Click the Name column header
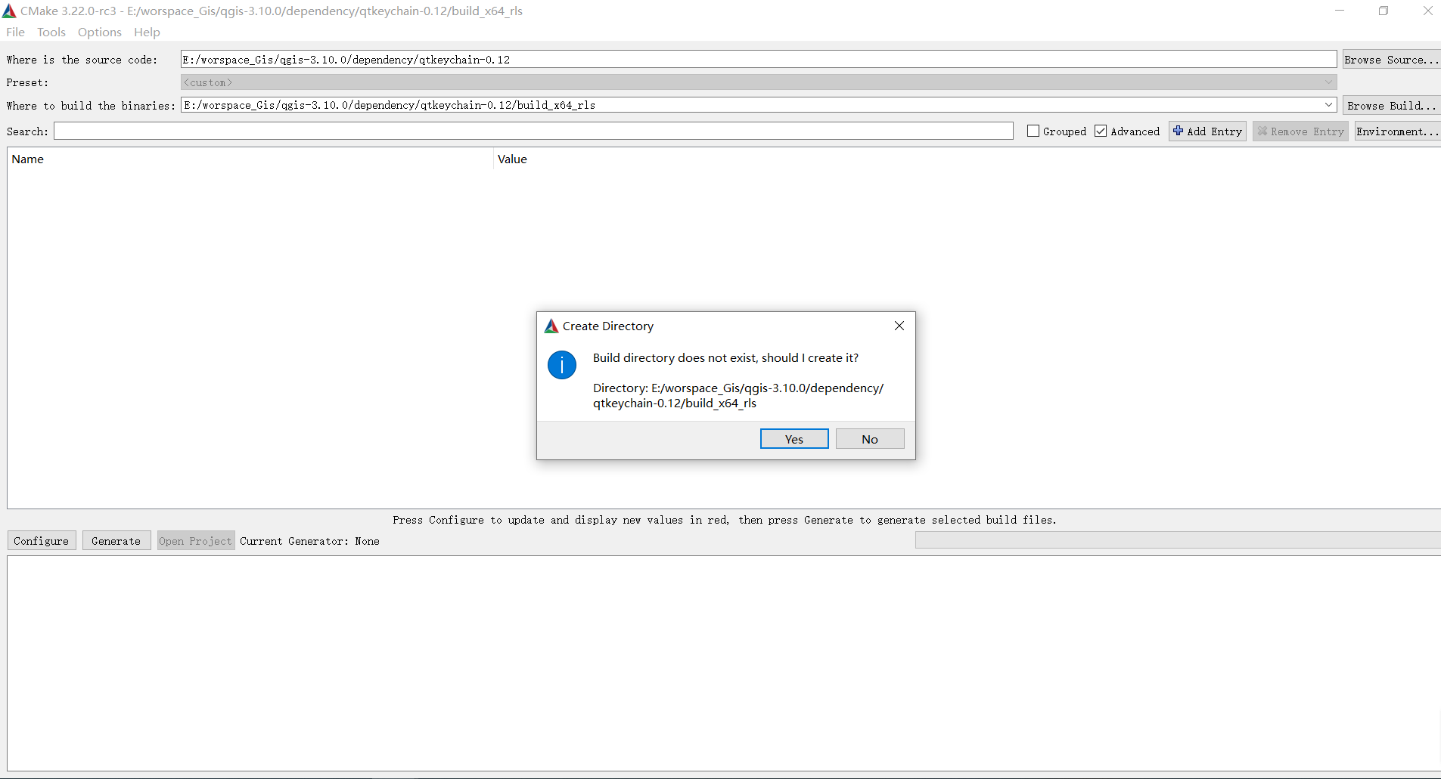This screenshot has width=1441, height=779. click(x=250, y=159)
